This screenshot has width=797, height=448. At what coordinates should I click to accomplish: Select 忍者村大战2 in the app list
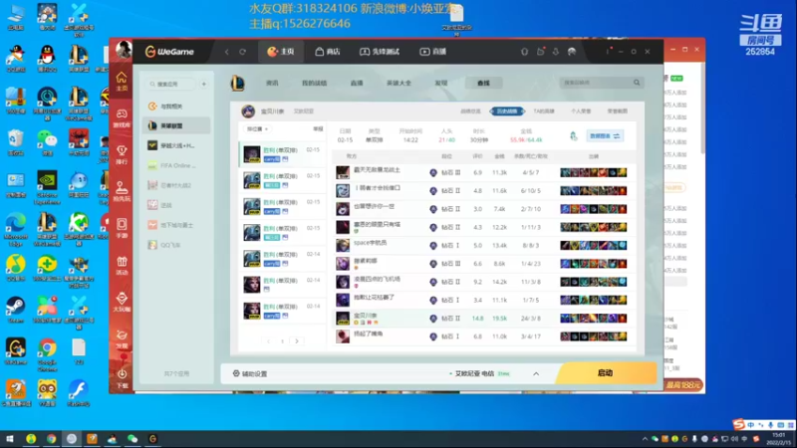(x=176, y=185)
